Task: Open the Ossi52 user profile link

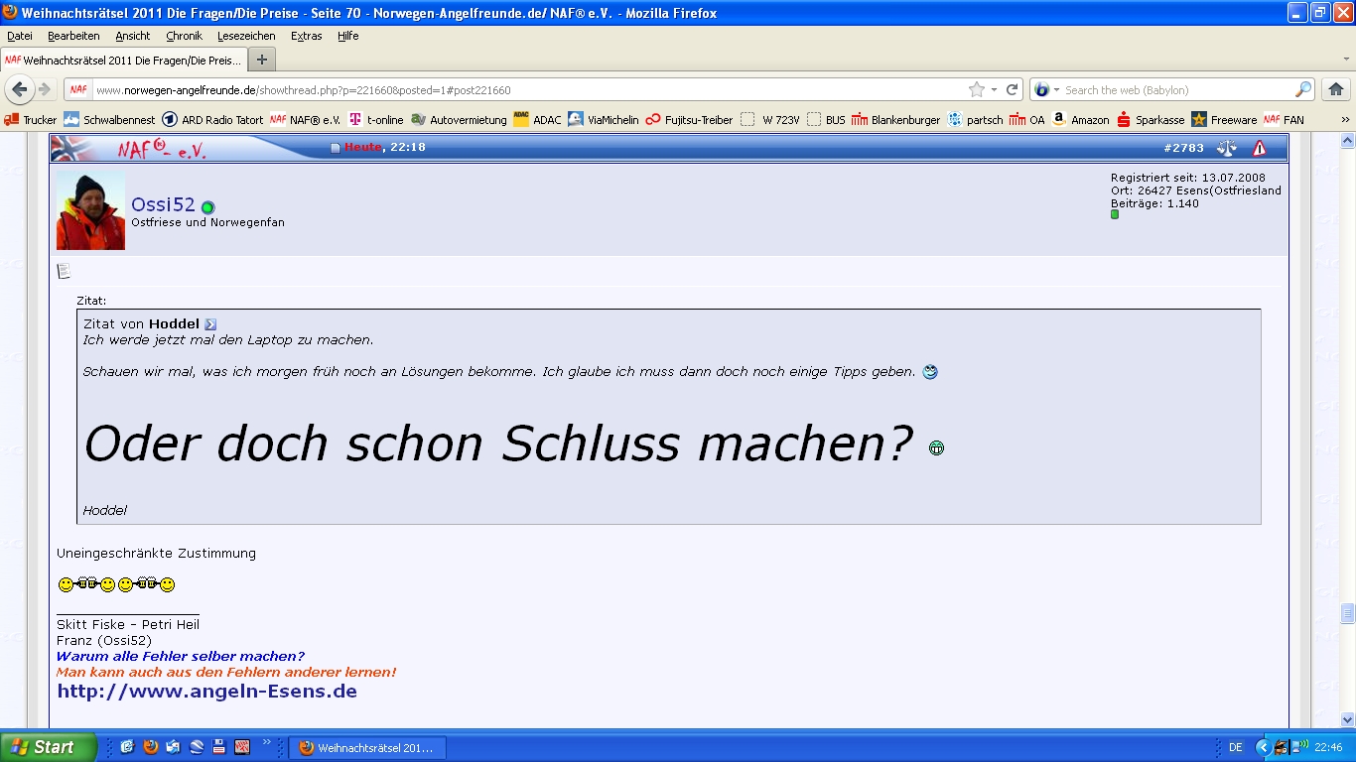Action: 163,205
